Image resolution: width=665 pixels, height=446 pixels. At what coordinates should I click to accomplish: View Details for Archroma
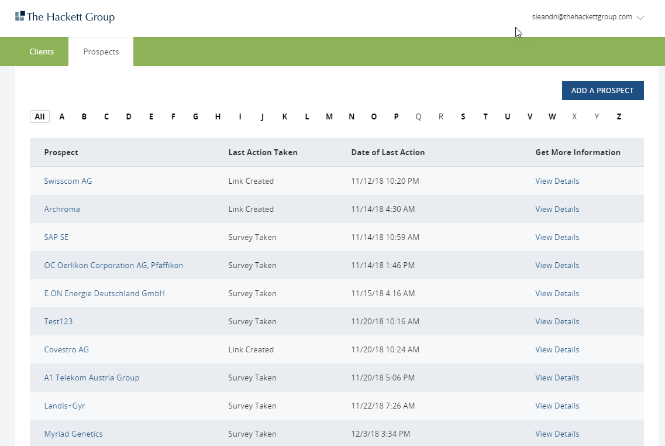tap(557, 209)
